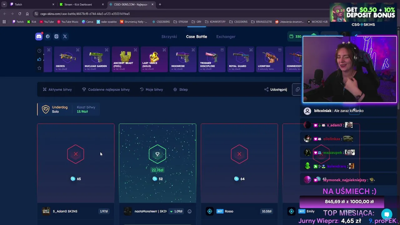400x225 pixels.
Task: Open the Twitch bookmark
Action: tap(18, 22)
